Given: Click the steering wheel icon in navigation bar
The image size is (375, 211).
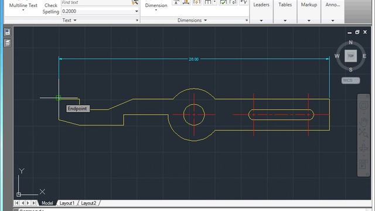Looking at the screenshot, I should [x=363, y=105].
